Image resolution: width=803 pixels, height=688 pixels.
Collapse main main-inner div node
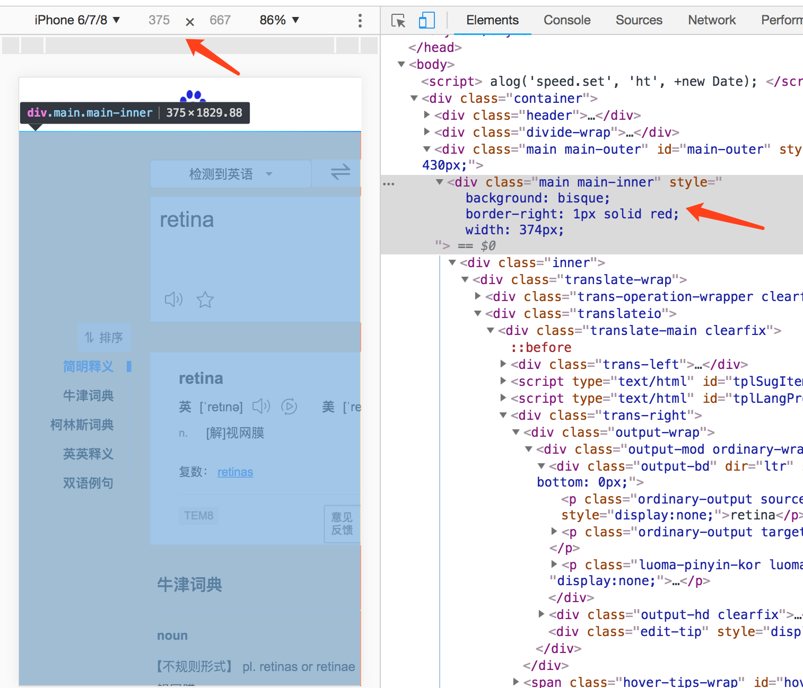(x=440, y=182)
